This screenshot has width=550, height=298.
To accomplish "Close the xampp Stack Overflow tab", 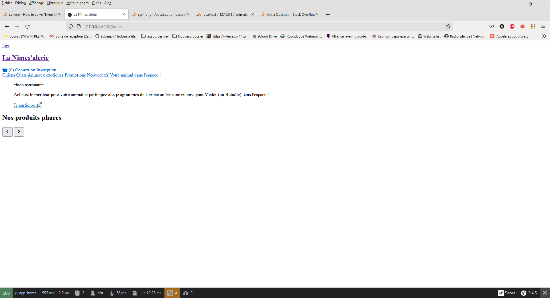I will pos(59,14).
